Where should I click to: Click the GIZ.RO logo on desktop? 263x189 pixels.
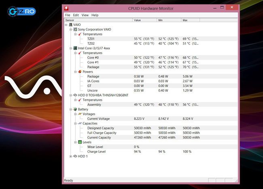(21, 11)
